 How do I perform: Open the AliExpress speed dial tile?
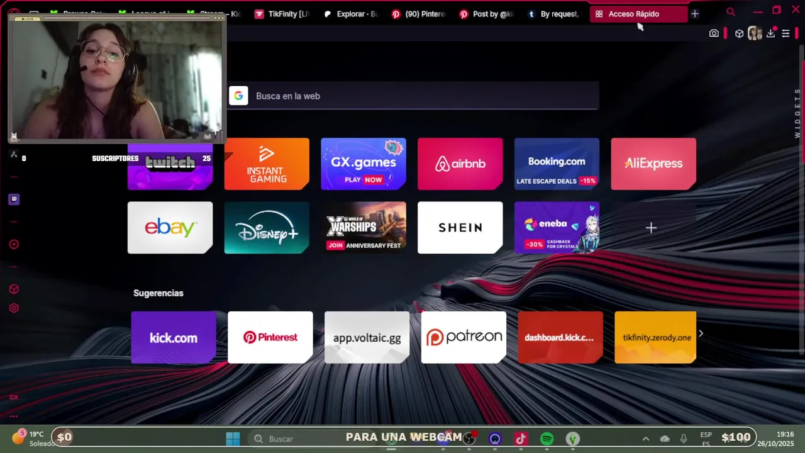[x=653, y=164]
